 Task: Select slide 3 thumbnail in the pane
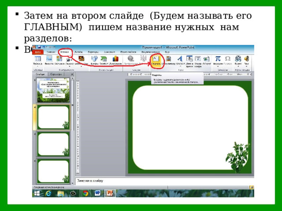[53, 144]
